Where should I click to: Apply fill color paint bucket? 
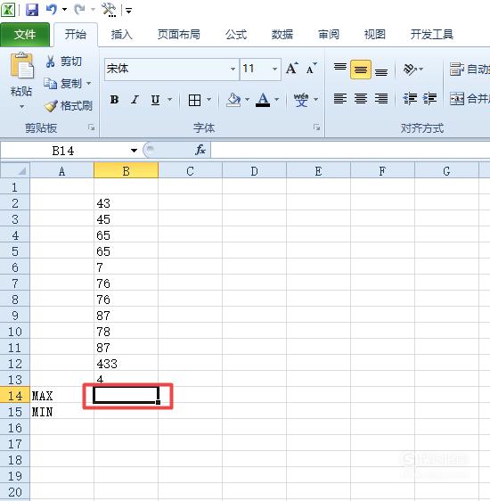(233, 100)
